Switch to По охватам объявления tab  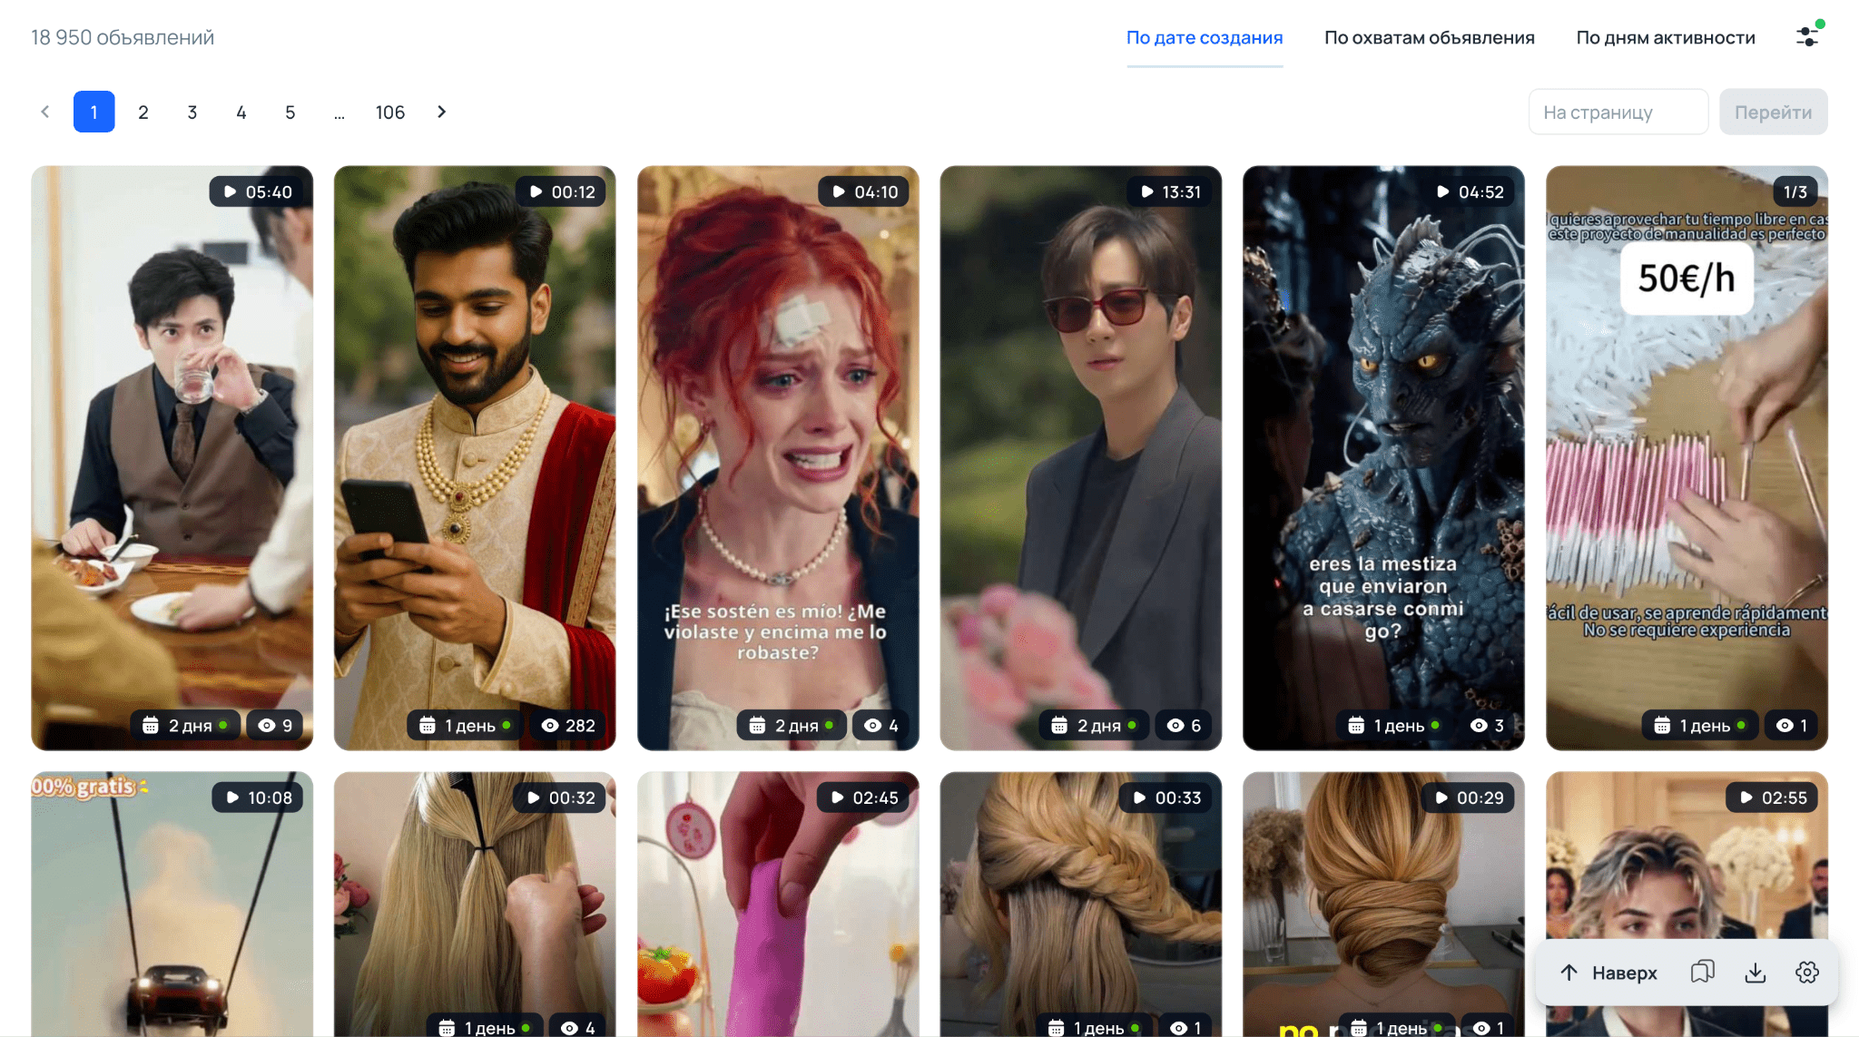(1430, 38)
